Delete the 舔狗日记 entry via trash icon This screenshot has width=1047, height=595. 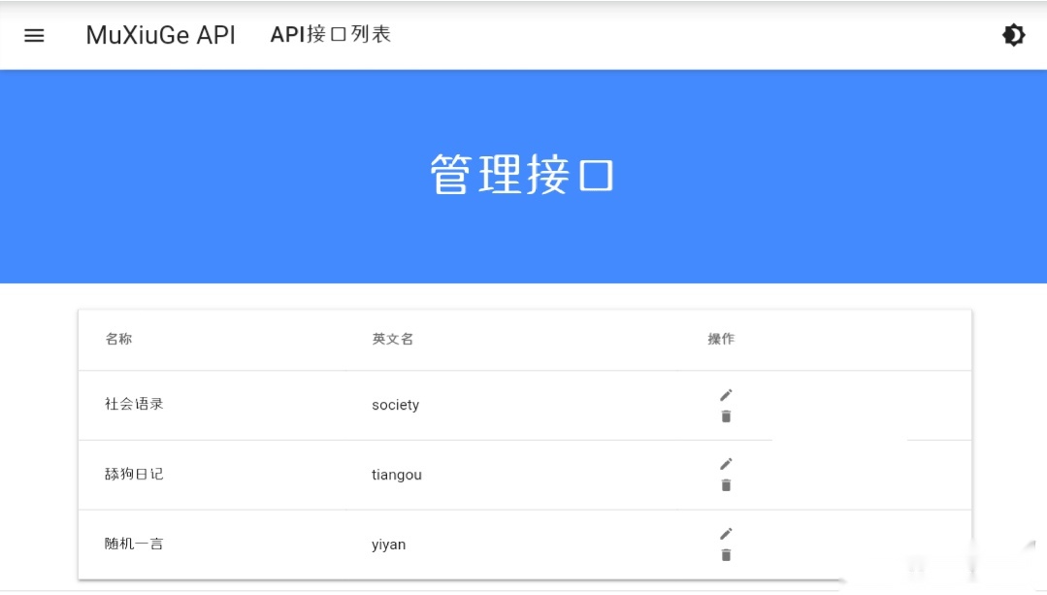pyautogui.click(x=725, y=484)
